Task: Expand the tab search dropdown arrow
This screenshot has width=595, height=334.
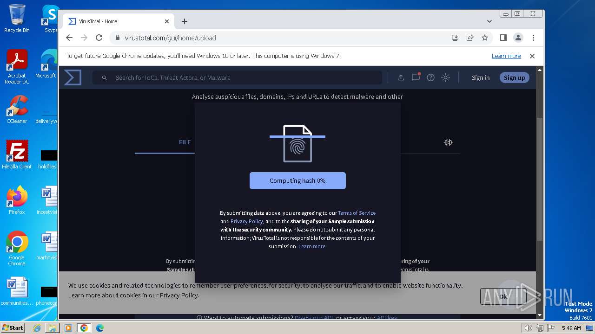Action: click(489, 21)
